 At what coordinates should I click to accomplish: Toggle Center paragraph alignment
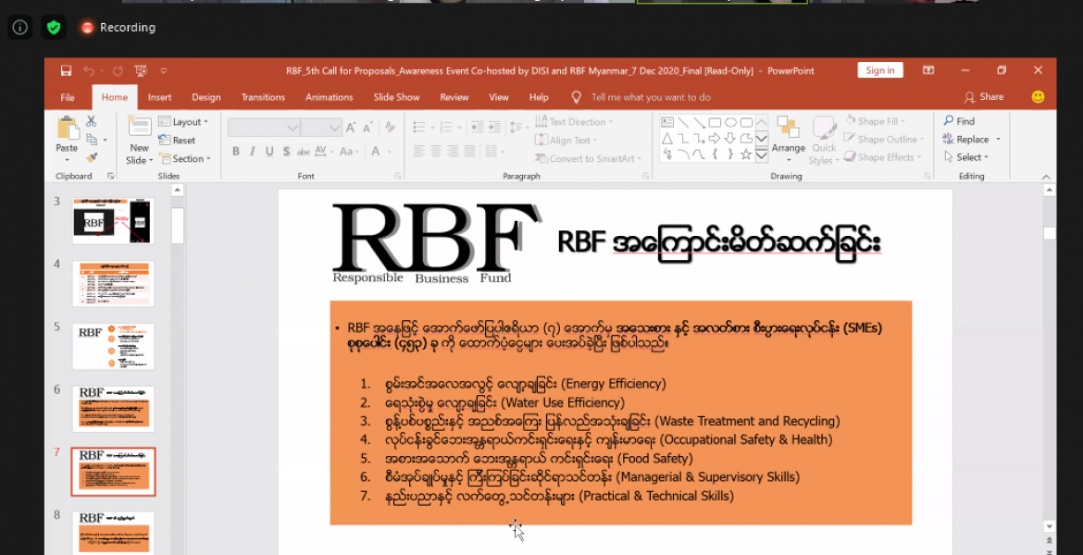tap(436, 151)
